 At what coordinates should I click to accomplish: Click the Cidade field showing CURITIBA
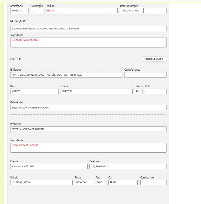pos(96,91)
